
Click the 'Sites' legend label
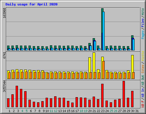tap(143, 69)
